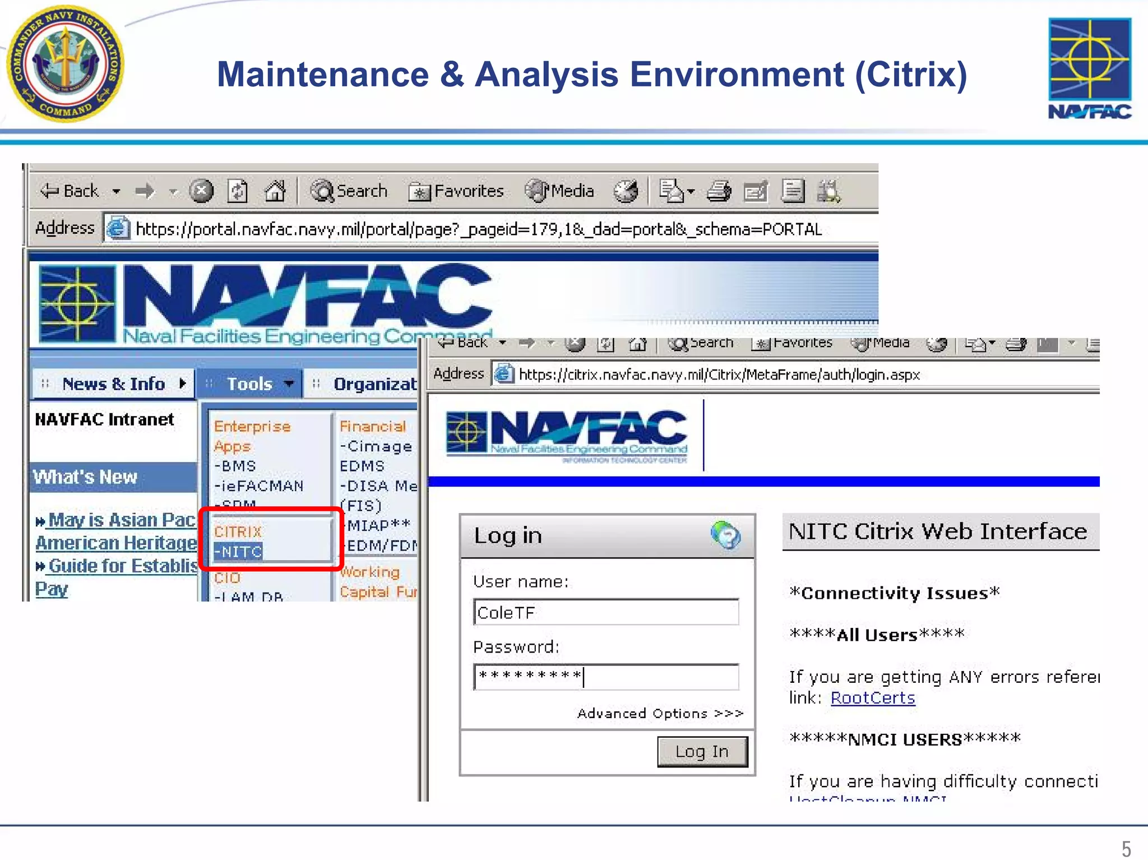Select -BMS in Tools menu
This screenshot has height=860, width=1148.
coord(235,466)
